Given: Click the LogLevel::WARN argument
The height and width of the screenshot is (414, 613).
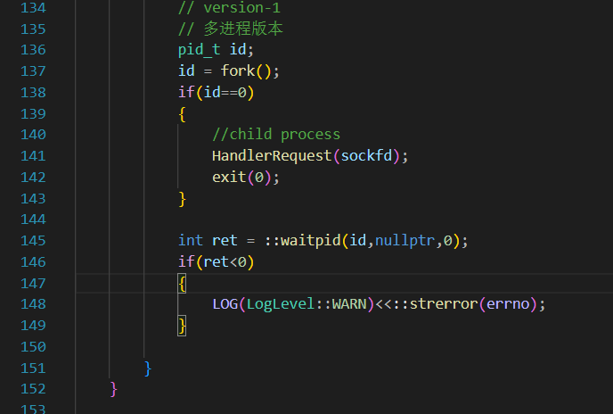Looking at the screenshot, I should point(306,304).
